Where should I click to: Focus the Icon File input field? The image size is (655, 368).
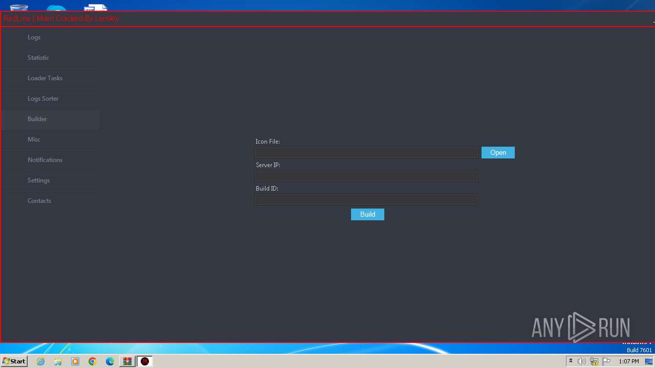366,152
